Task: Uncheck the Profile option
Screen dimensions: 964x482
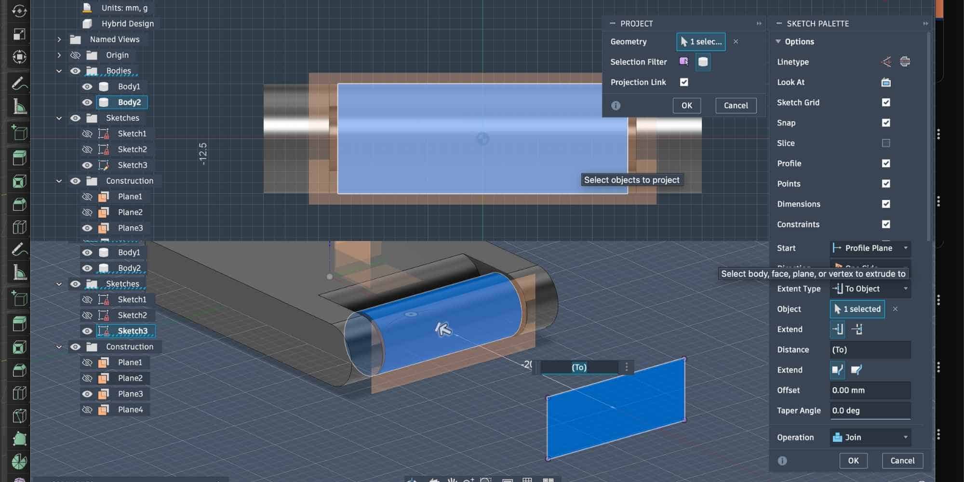Action: click(886, 163)
